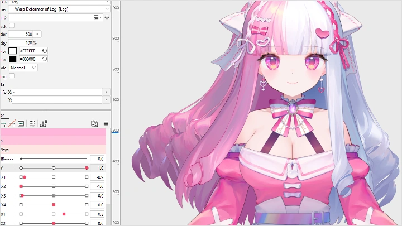Click the 700 mark on the vertical ruler
This screenshot has width=402, height=226.
pyautogui.click(x=116, y=69)
